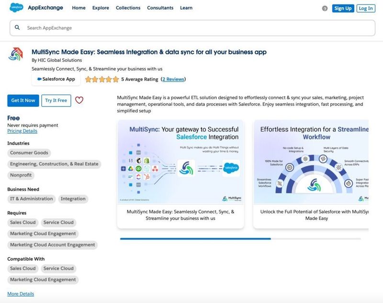The image size is (383, 303).
Task: Open the Pricing Details link
Action: coord(22,131)
